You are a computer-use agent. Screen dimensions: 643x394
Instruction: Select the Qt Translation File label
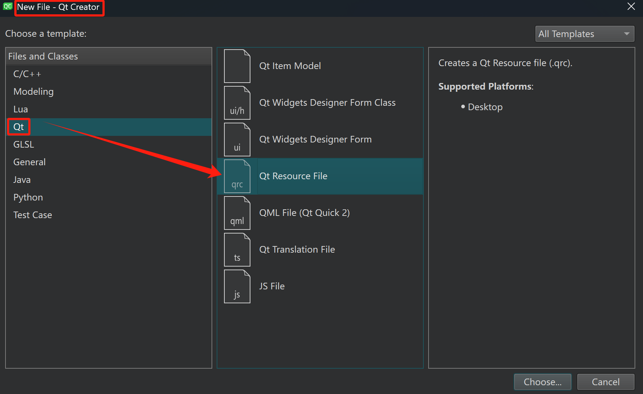click(297, 250)
